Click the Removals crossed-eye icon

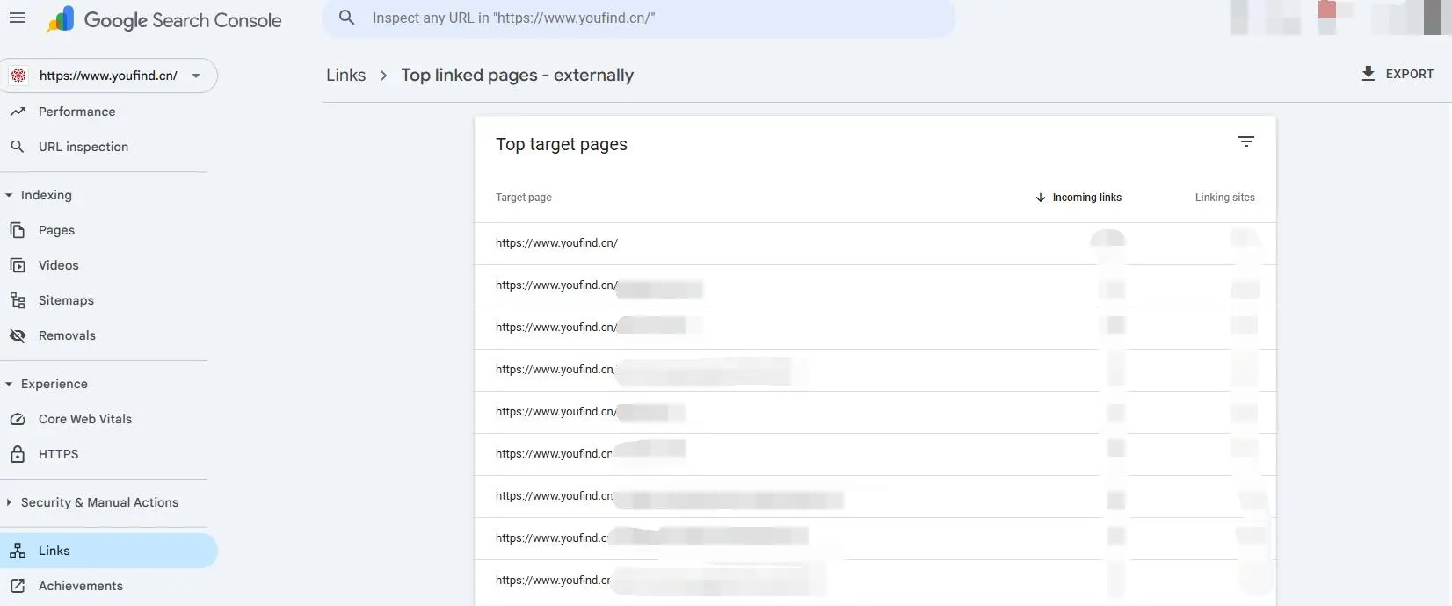point(18,335)
